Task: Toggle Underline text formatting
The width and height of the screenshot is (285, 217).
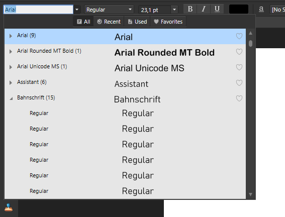Action: (217, 9)
